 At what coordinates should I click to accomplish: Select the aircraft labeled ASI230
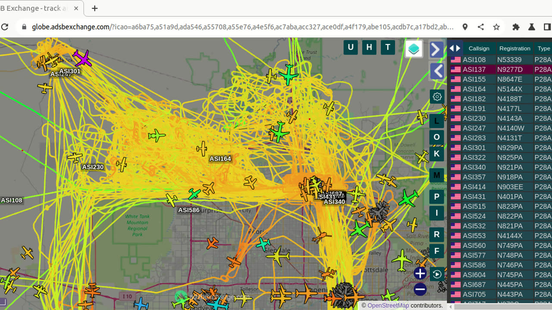(75, 157)
